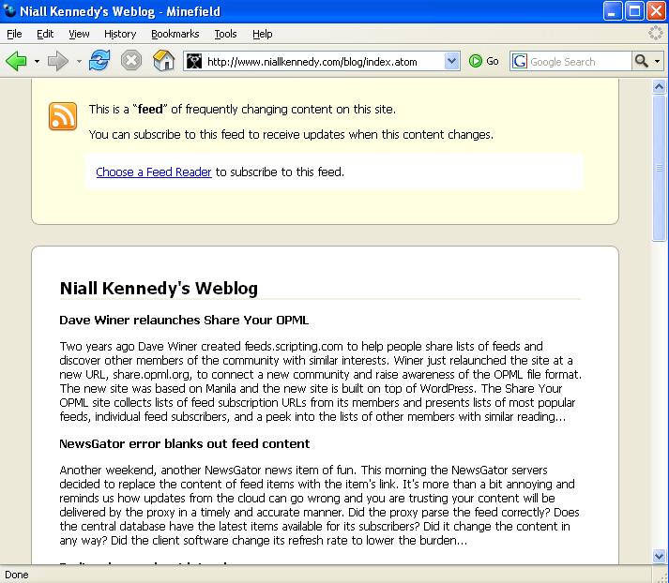Click the green Back arrow button
The image size is (669, 583).
(x=16, y=61)
